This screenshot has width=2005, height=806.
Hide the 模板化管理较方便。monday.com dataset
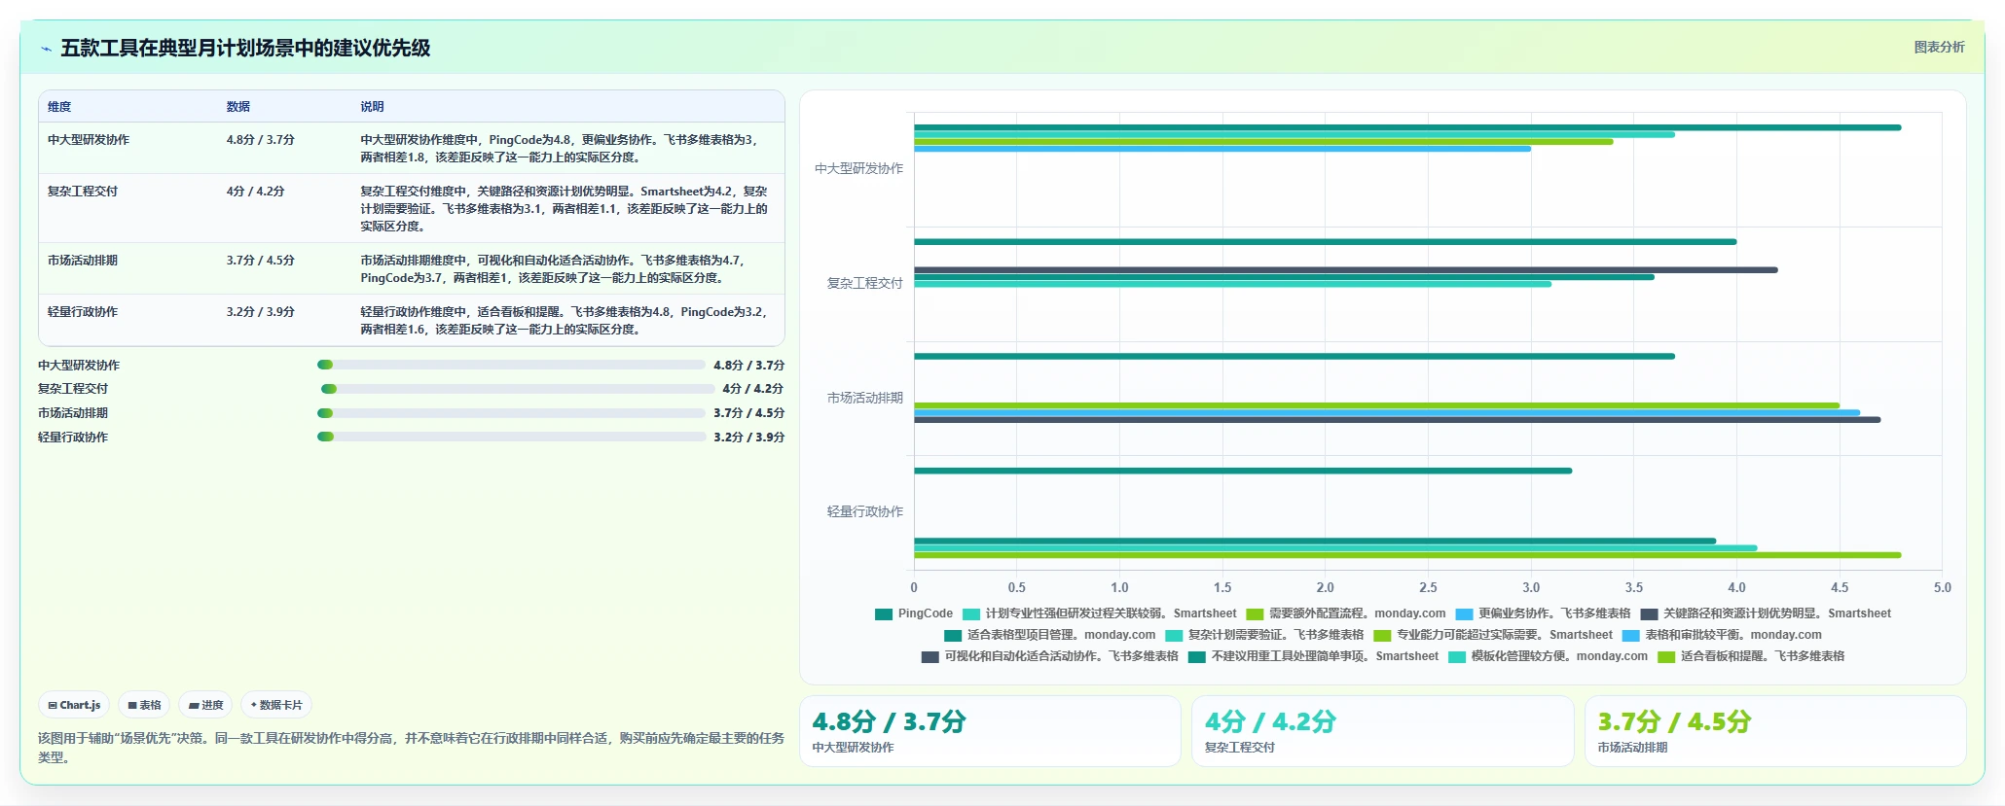point(1549,656)
